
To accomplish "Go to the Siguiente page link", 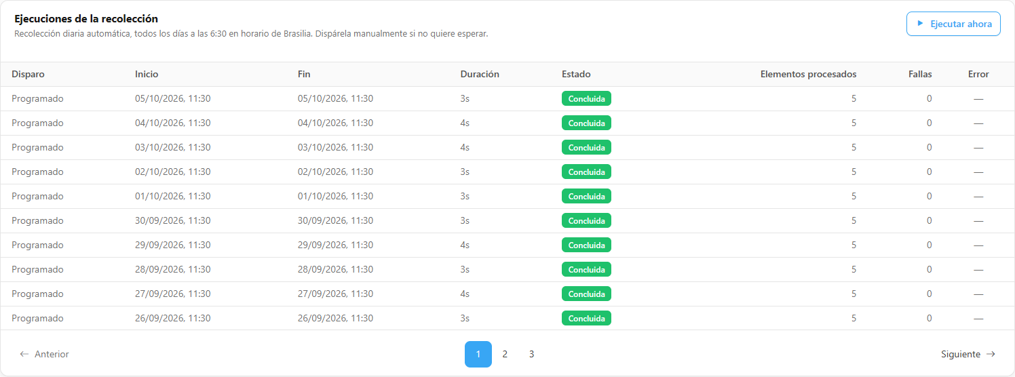I will tap(968, 354).
